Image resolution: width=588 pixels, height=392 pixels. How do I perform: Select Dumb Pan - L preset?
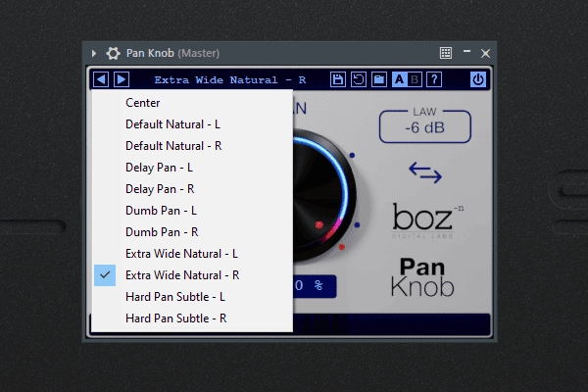coord(192,211)
